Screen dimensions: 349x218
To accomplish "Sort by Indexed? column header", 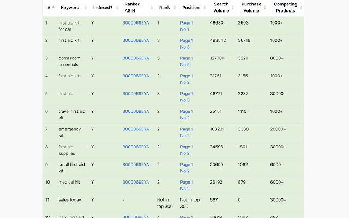I will coord(103,8).
